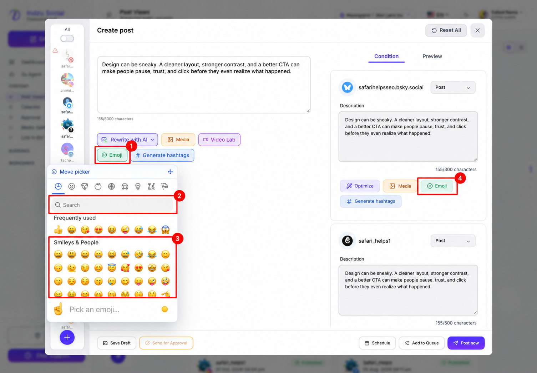Click Save Draft
Viewport: 537px width, 373px height.
[x=117, y=343]
